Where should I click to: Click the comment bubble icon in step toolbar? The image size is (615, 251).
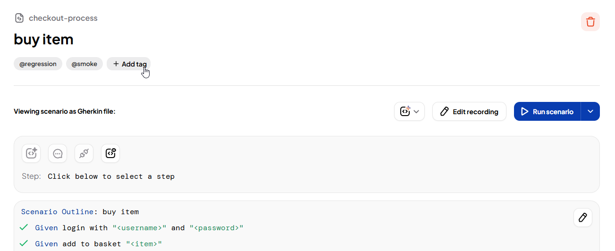point(58,153)
